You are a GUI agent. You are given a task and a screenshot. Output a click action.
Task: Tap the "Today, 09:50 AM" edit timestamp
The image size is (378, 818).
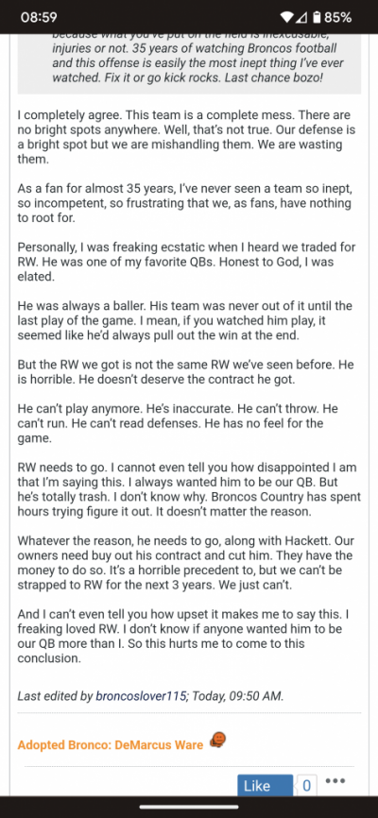[x=237, y=696]
